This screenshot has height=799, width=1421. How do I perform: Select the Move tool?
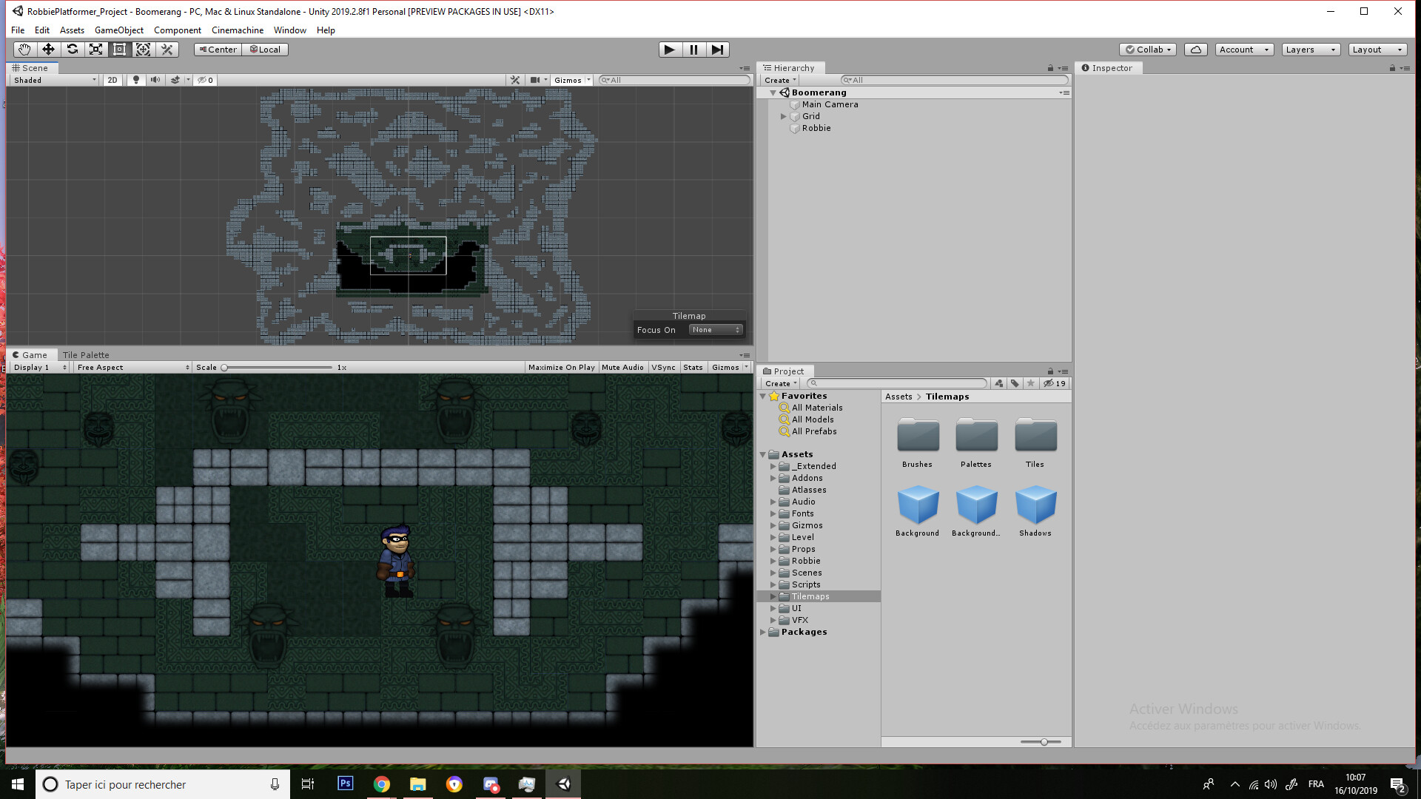pyautogui.click(x=48, y=50)
